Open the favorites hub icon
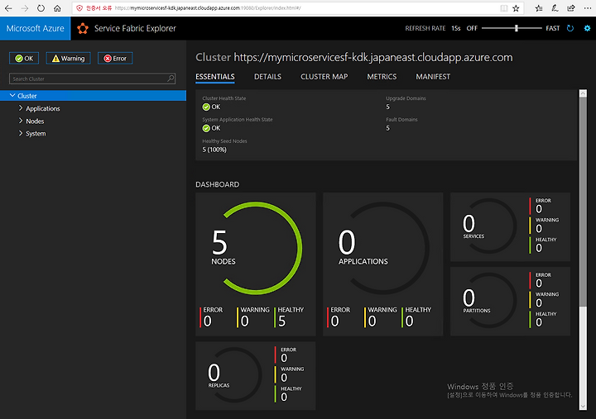This screenshot has width=596, height=419. 539,8
